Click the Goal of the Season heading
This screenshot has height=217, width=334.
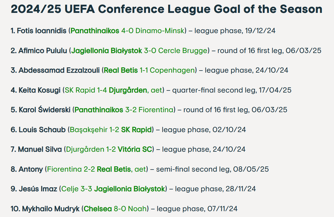click(166, 9)
